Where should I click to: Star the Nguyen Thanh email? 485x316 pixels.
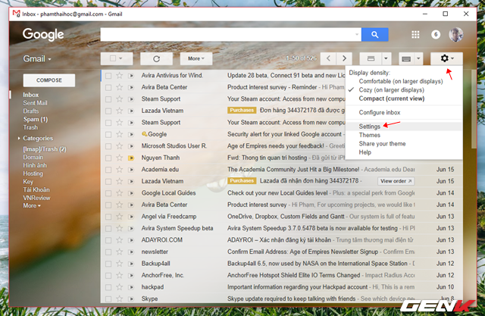tap(120, 158)
